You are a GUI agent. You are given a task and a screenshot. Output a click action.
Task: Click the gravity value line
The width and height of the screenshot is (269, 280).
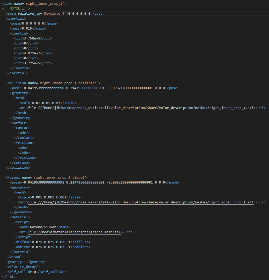point(26,262)
